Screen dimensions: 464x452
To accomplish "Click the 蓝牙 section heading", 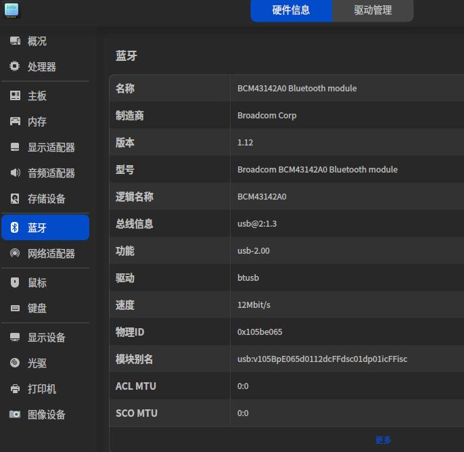I will tap(126, 55).
